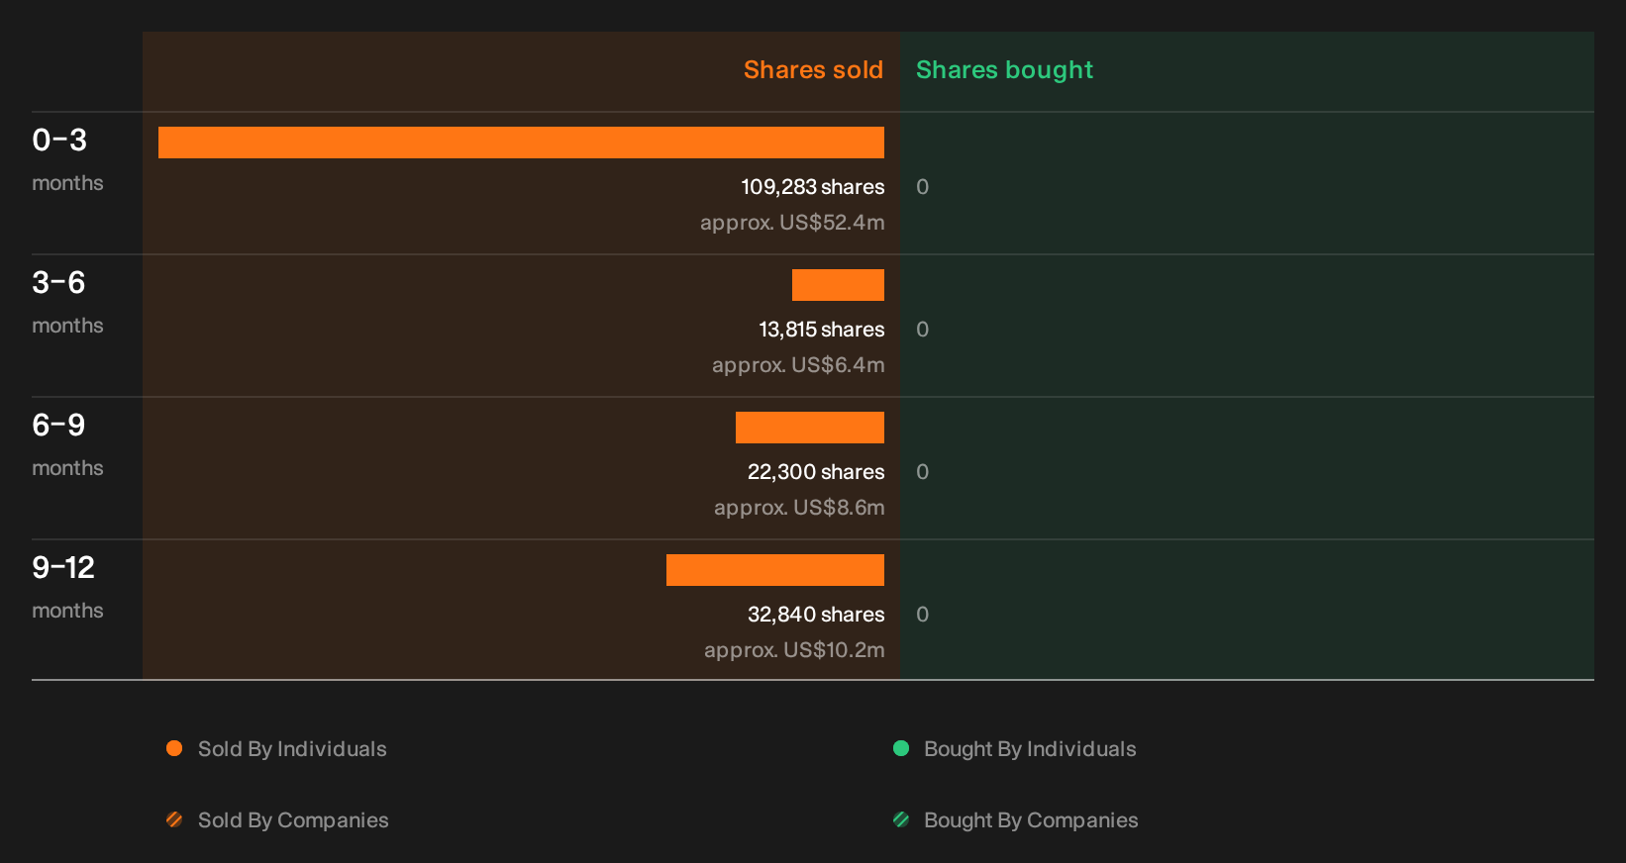Select the Bought By Companies legend label
This screenshot has width=1626, height=863.
[1031, 820]
